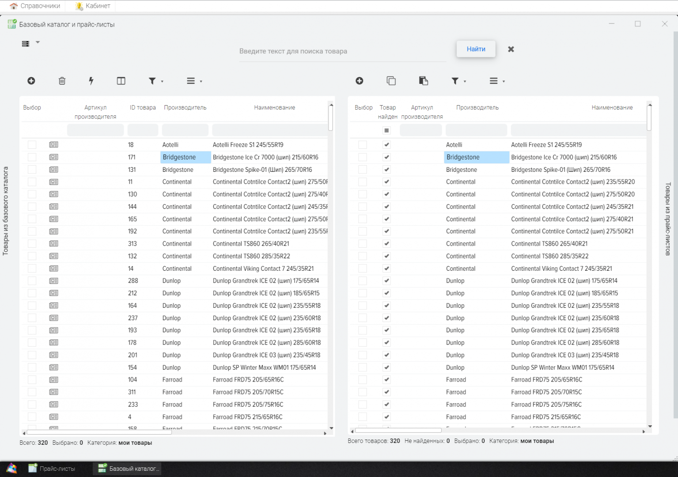Click the paste icon in price-list toolbar
The width and height of the screenshot is (678, 477).
423,81
